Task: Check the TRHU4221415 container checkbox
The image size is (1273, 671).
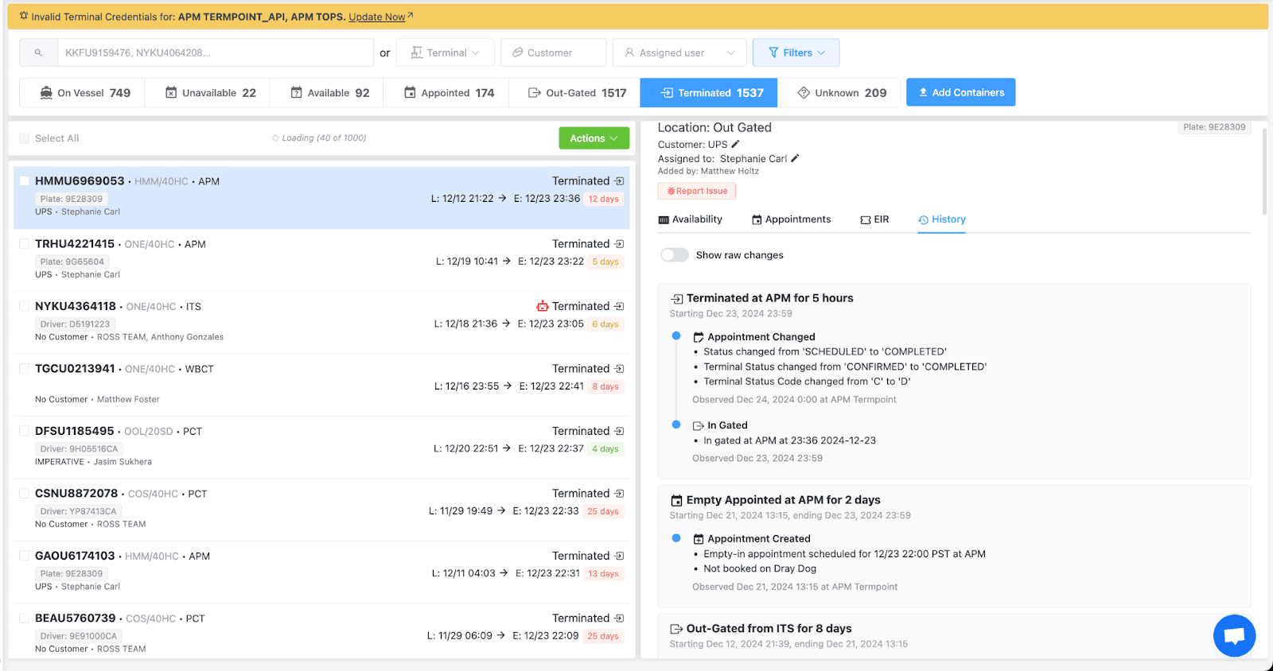Action: (x=24, y=244)
